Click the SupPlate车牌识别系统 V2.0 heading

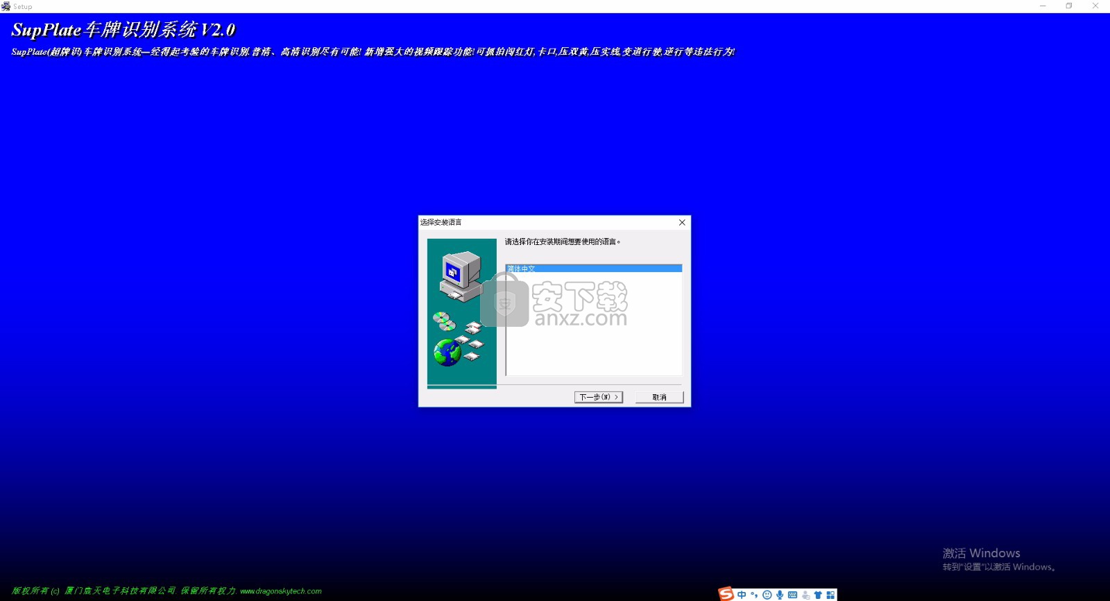[x=123, y=30]
